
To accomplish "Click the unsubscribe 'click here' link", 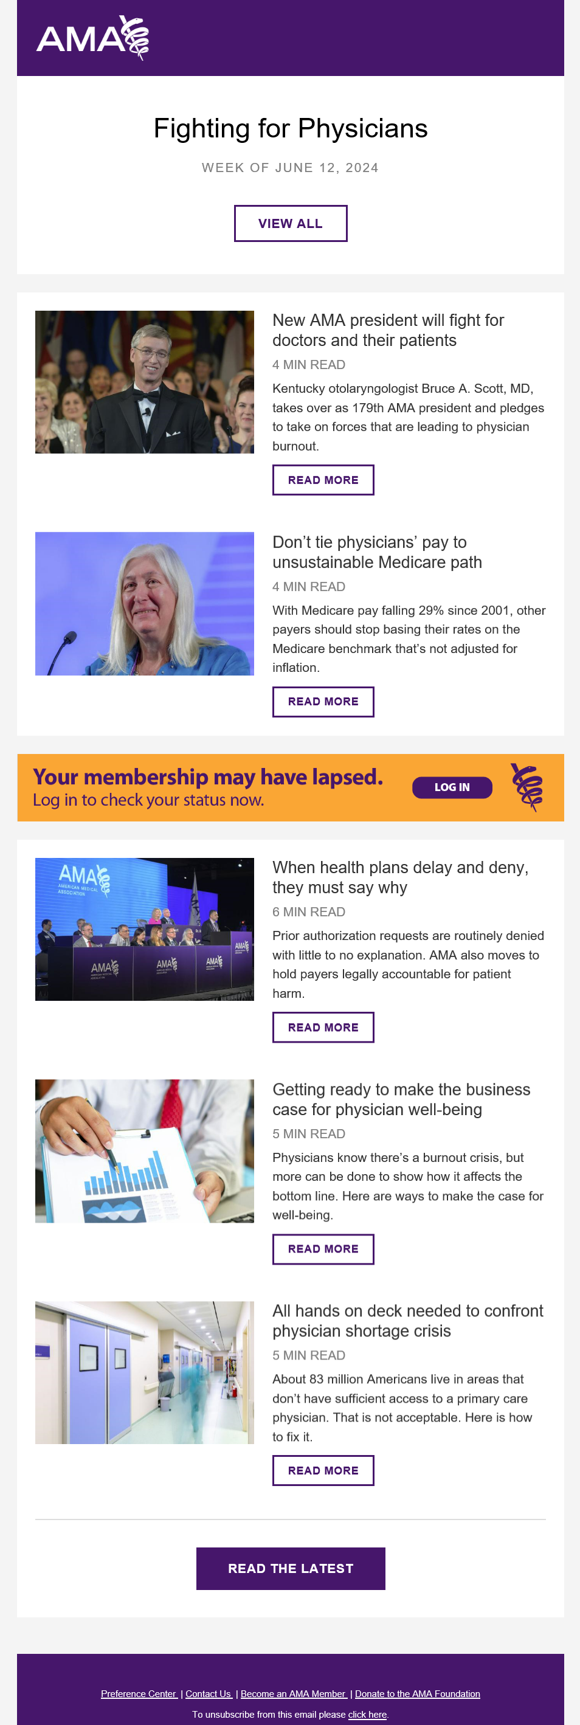I will (367, 1714).
